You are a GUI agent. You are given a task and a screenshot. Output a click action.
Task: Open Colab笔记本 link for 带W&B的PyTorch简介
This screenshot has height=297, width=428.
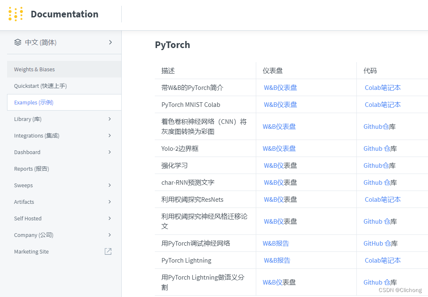point(382,88)
